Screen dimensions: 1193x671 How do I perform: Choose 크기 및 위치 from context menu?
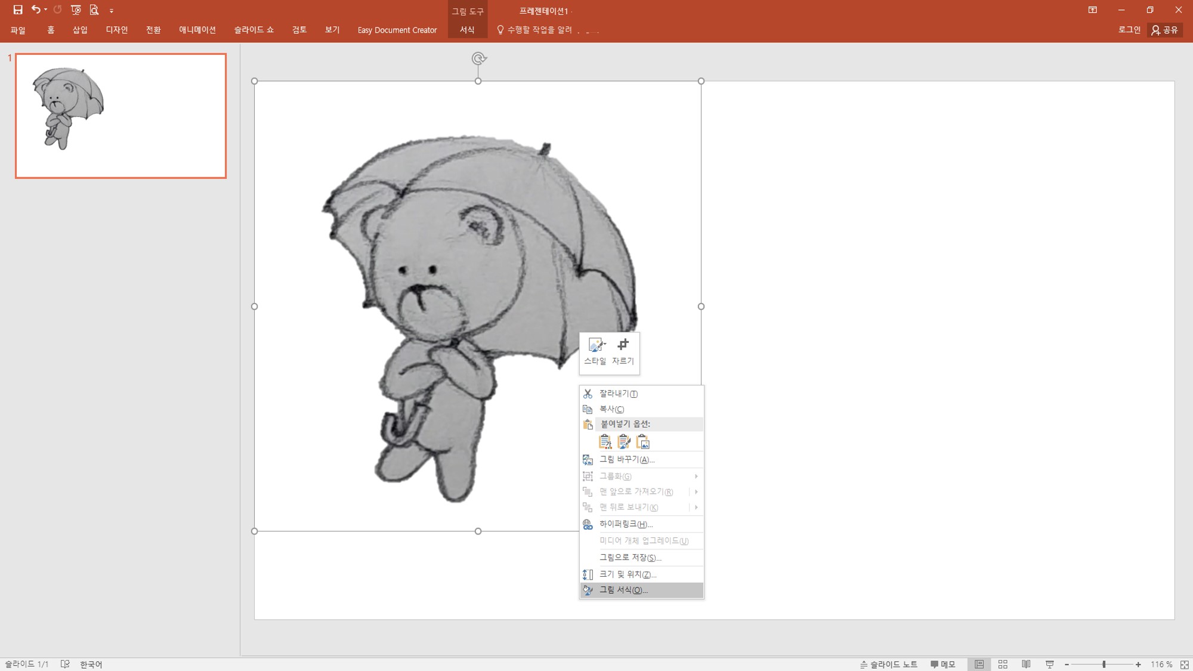pyautogui.click(x=642, y=574)
